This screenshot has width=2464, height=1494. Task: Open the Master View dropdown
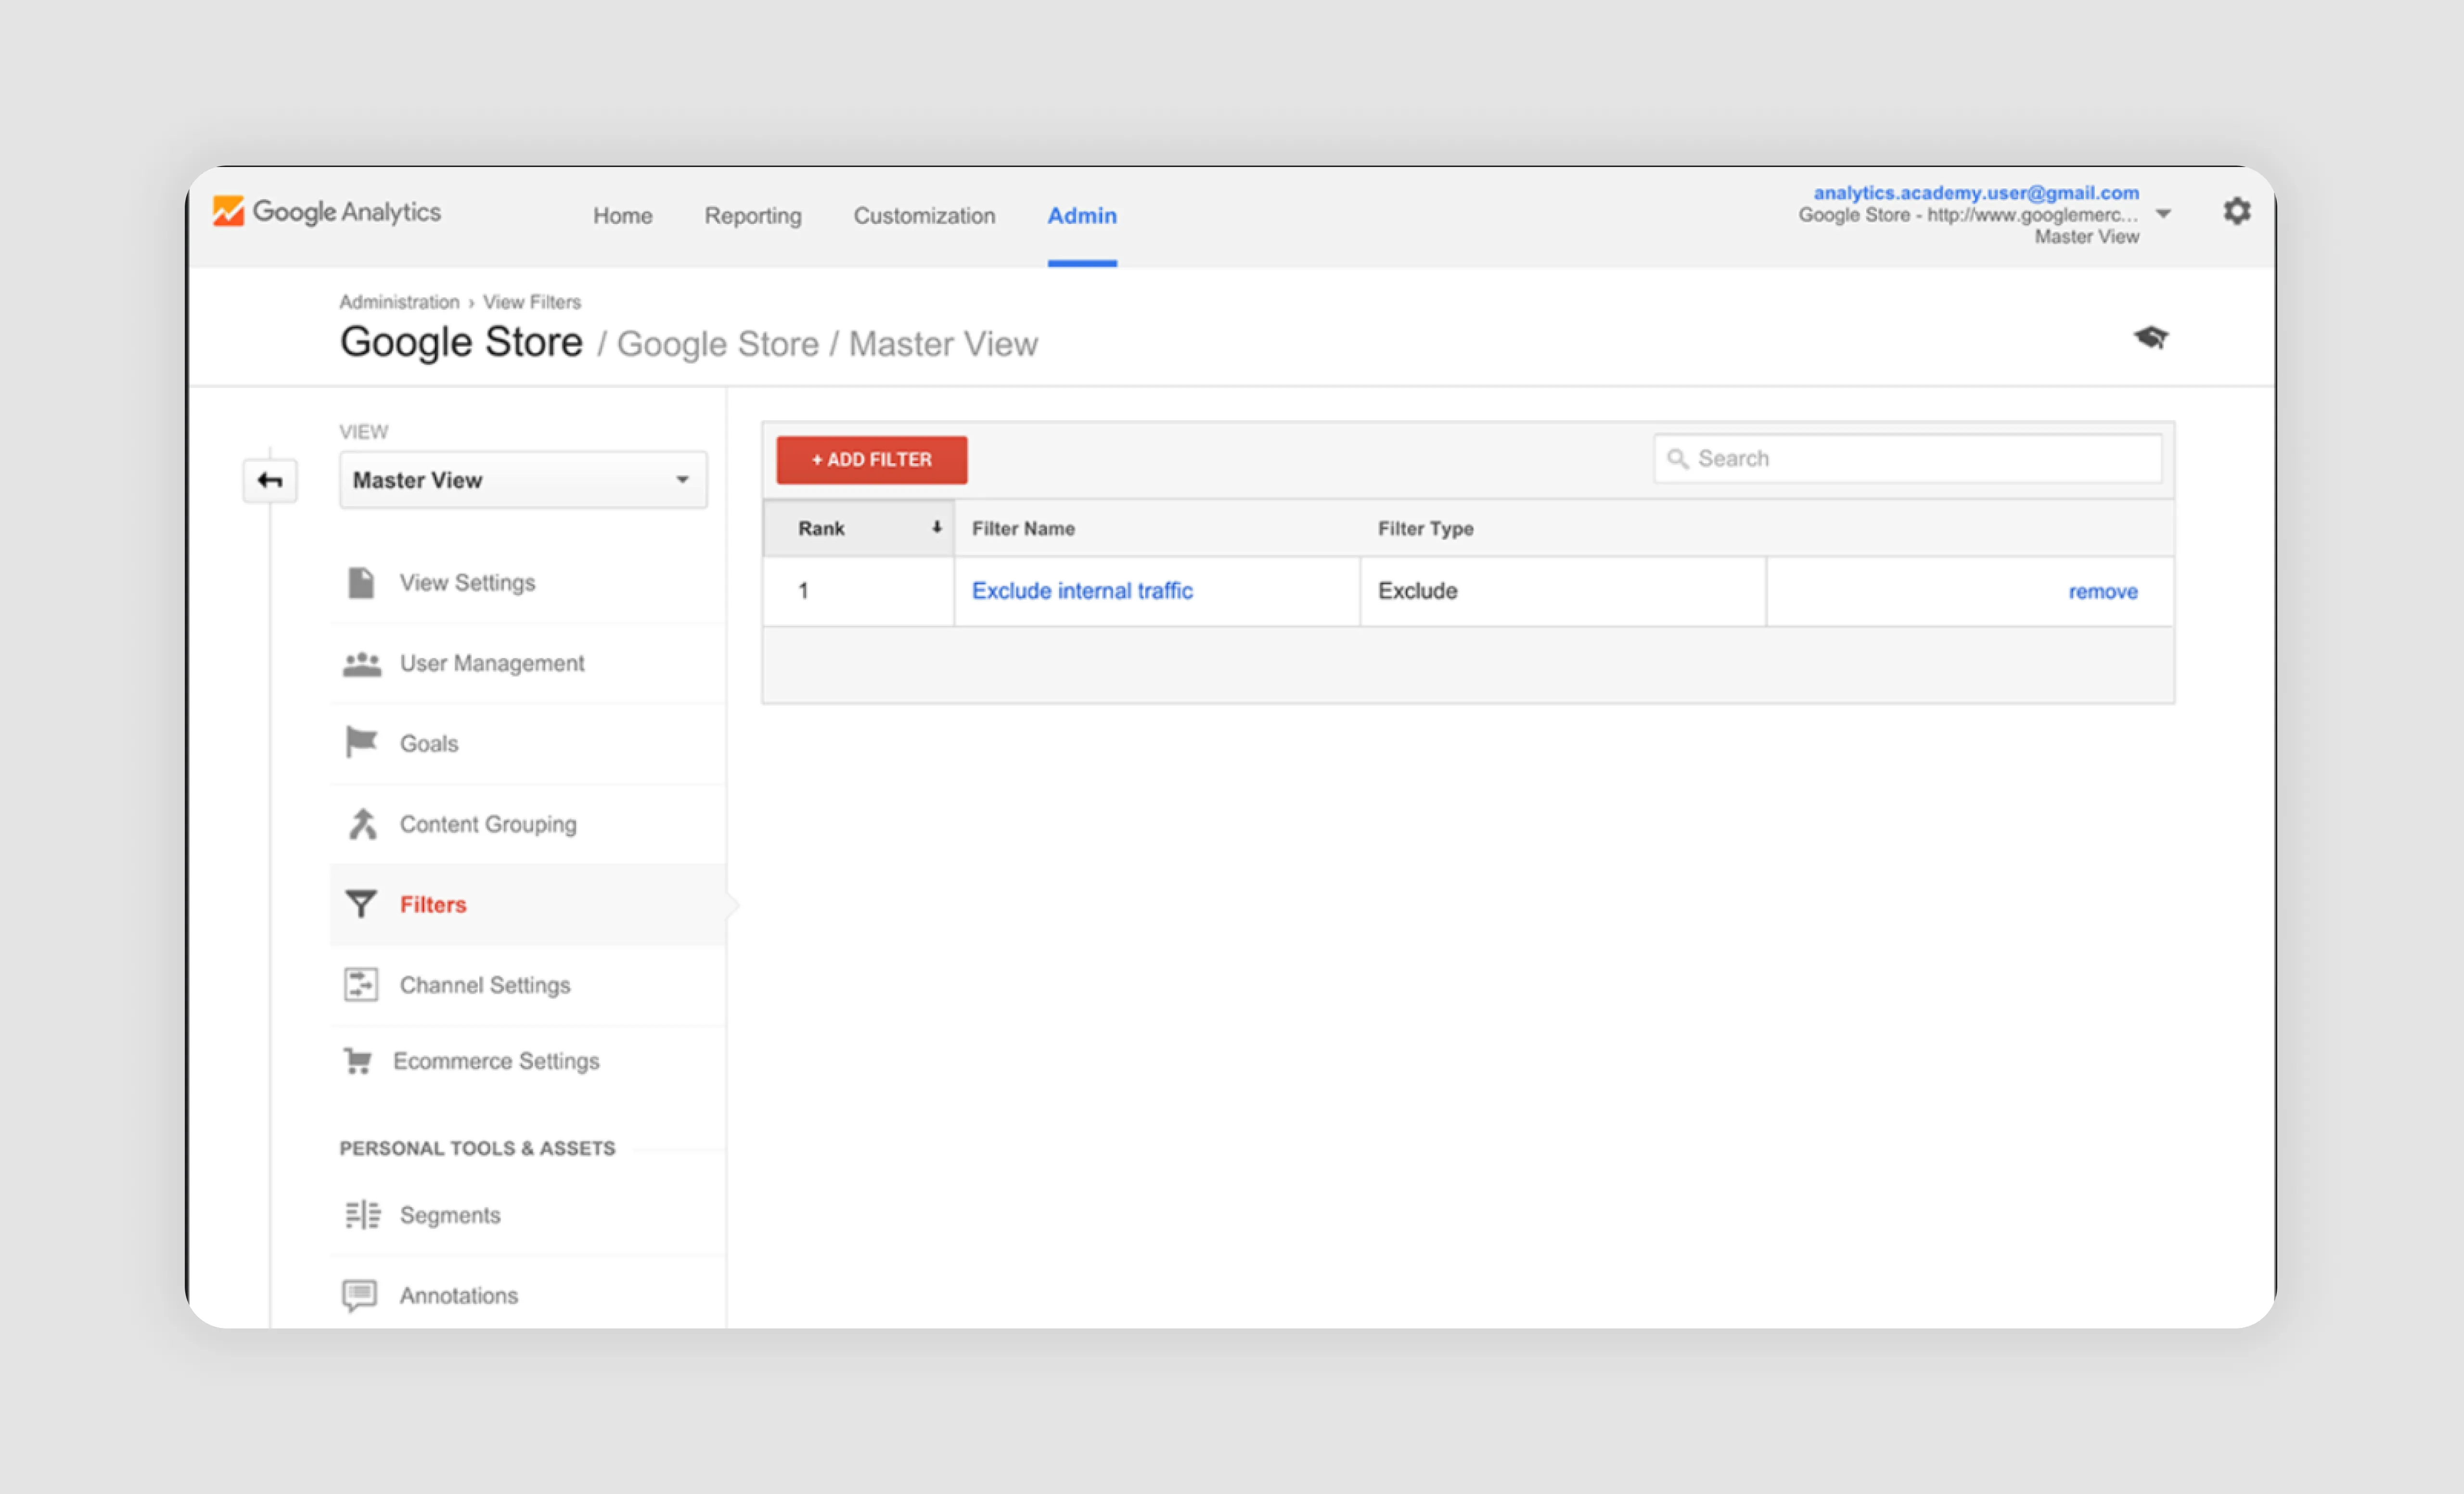(x=523, y=481)
